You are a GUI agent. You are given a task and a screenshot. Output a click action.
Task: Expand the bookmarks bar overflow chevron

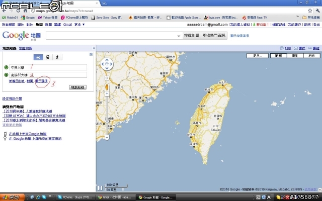[x=297, y=17]
